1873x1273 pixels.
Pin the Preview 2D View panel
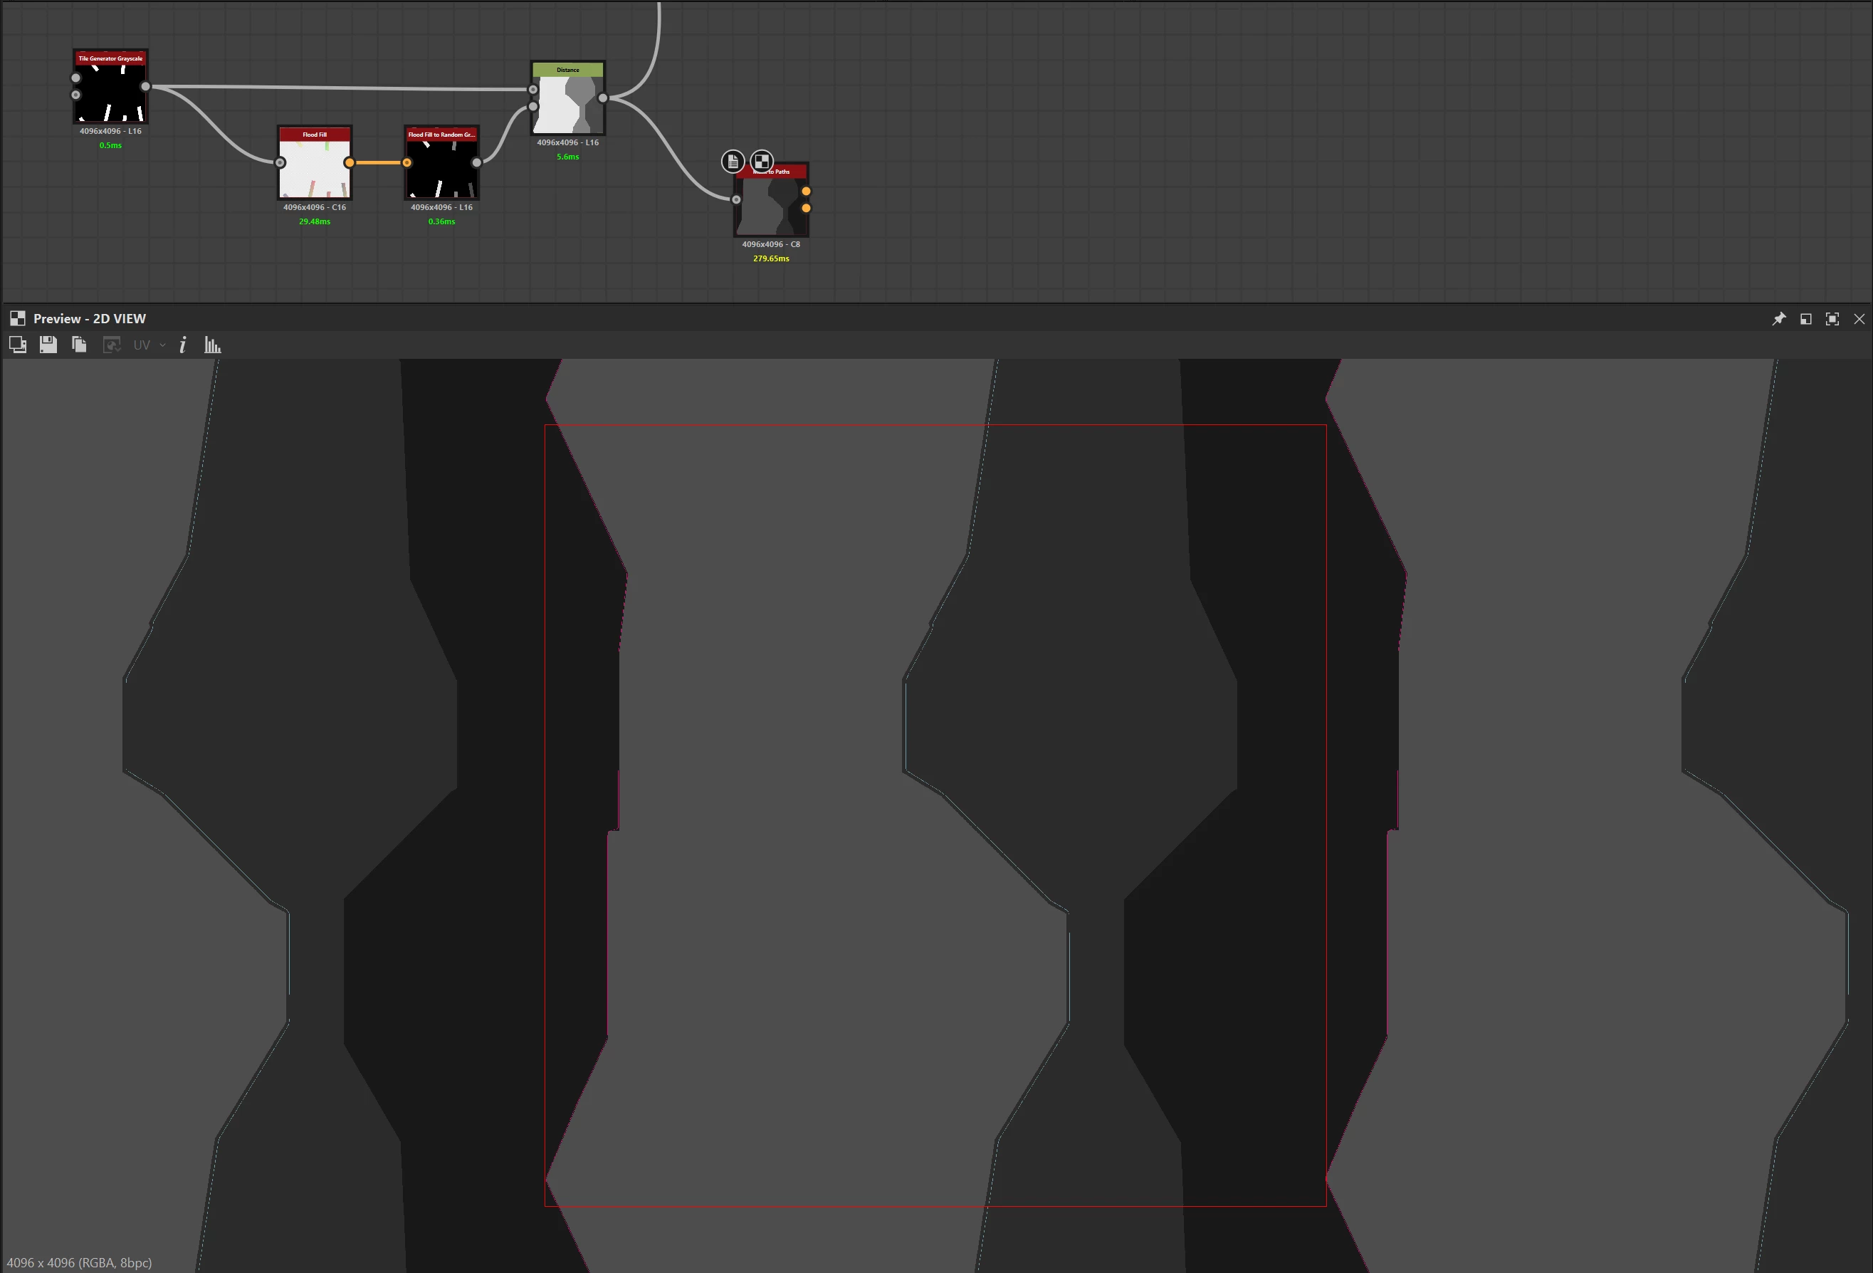click(1779, 319)
